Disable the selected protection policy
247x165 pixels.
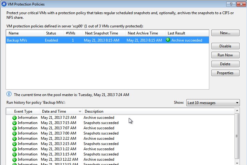tap(225, 46)
